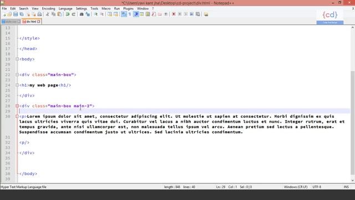355x200 pixels.
Task: Collapse the h1 fold at line 24
Action: pos(17,85)
